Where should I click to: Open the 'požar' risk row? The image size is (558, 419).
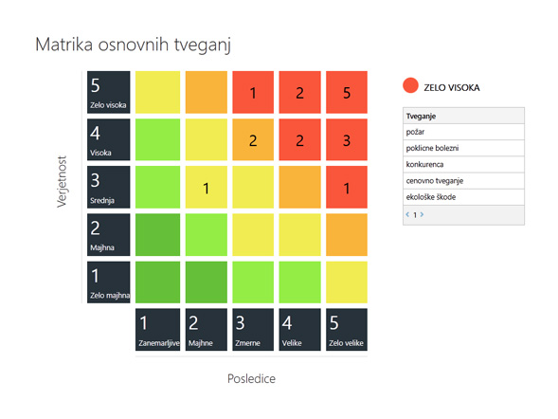(x=463, y=132)
